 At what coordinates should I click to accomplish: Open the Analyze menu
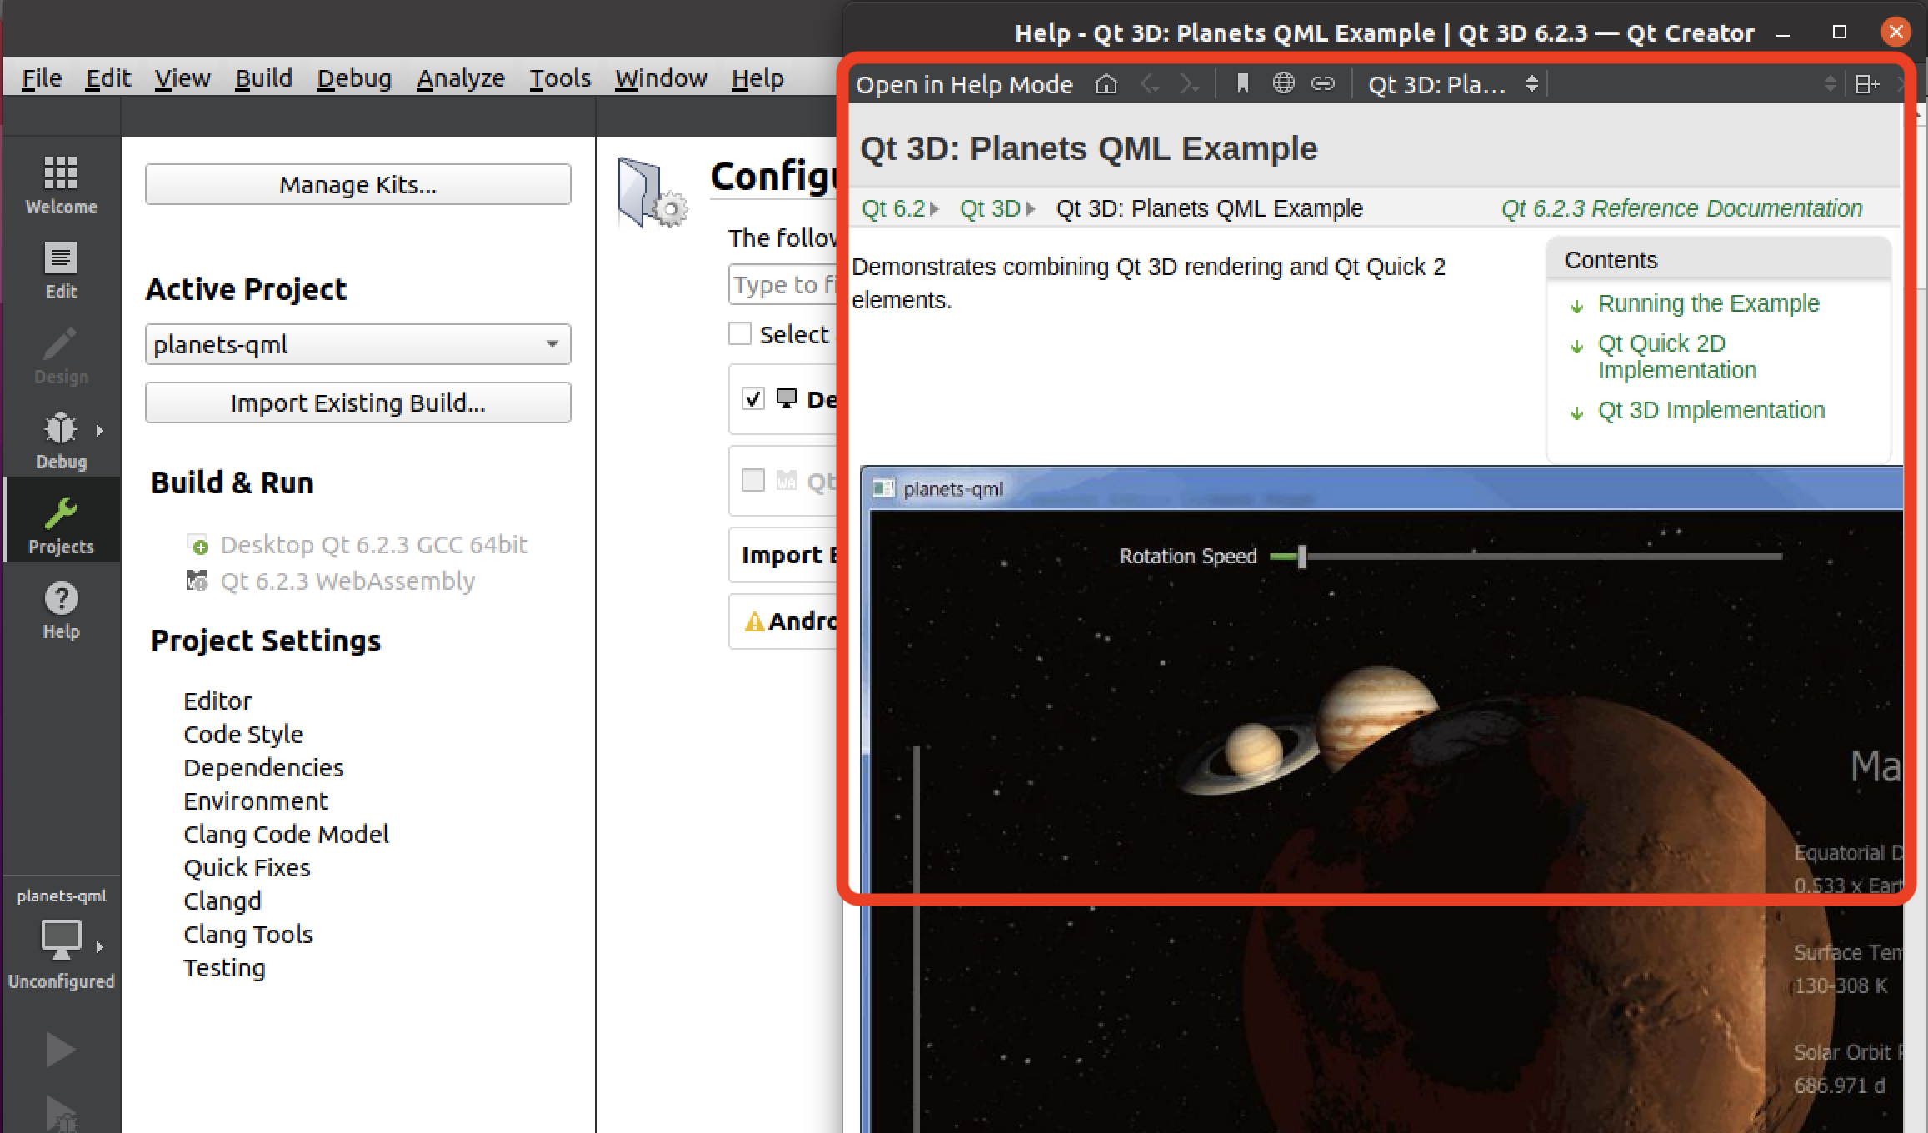(460, 78)
